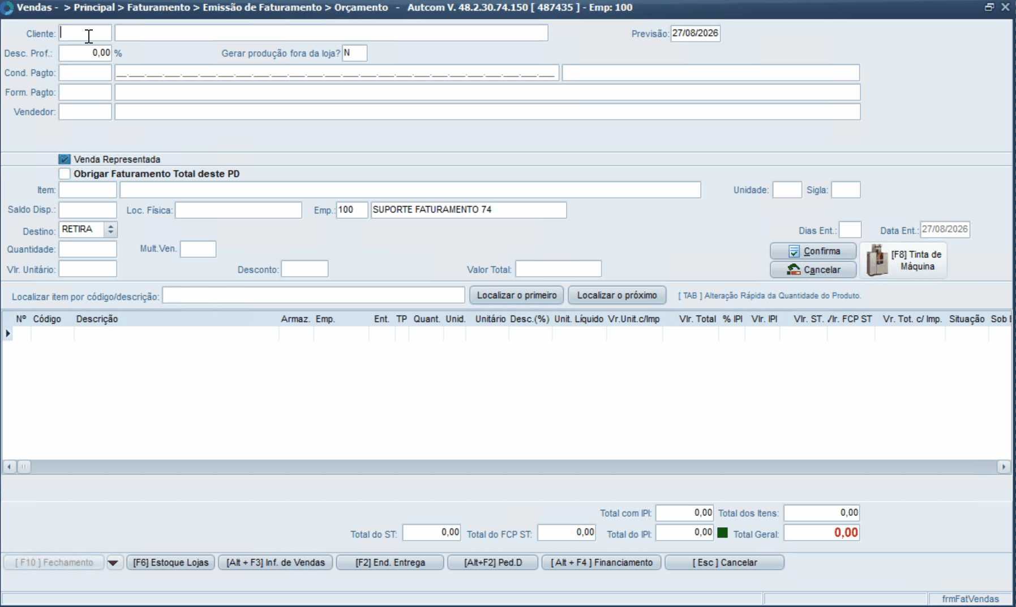Viewport: 1016px width, 607px height.
Task: Click the Total com IPI field
Action: (x=684, y=513)
